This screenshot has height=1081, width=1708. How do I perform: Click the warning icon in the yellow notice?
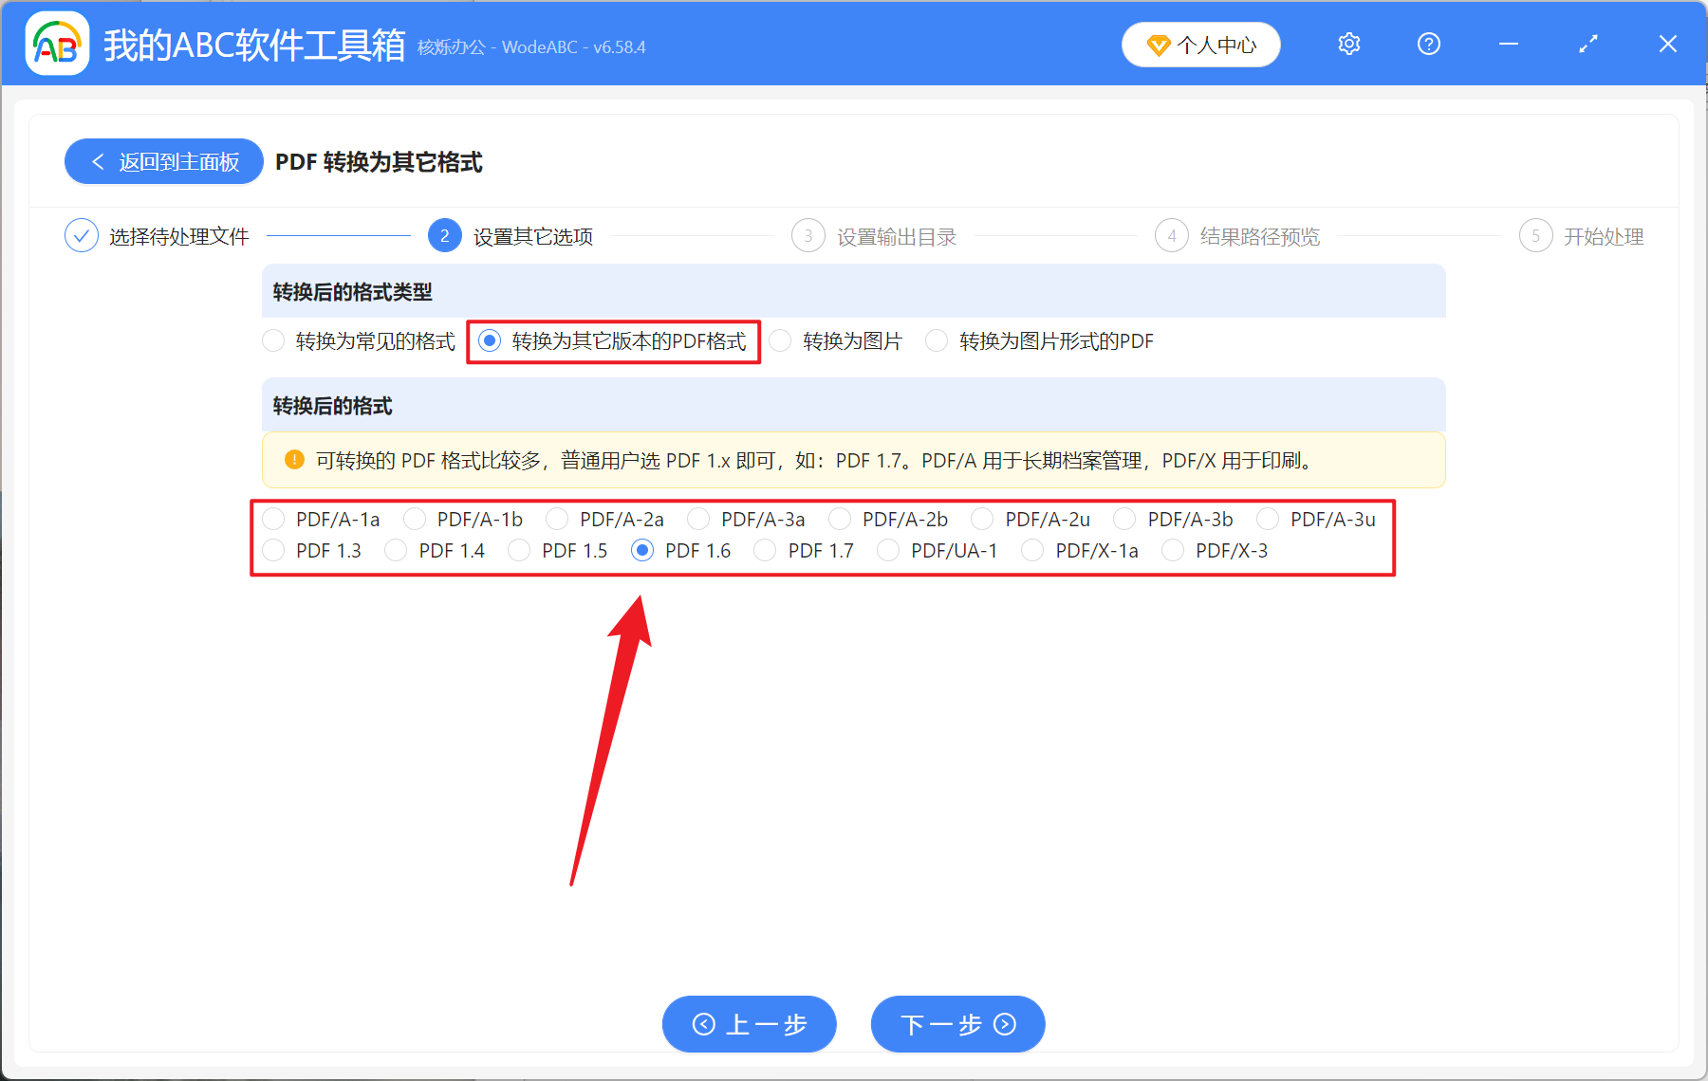click(x=294, y=460)
